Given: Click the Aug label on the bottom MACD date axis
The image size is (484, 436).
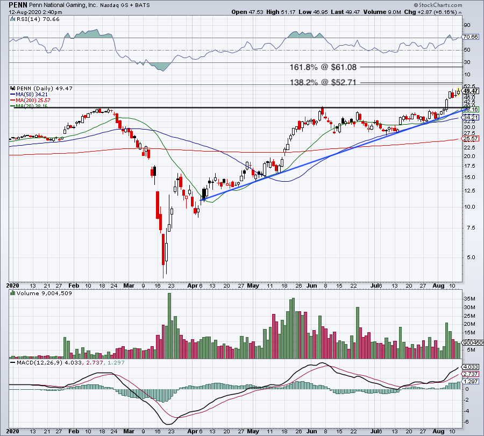Looking at the screenshot, I should click(438, 431).
